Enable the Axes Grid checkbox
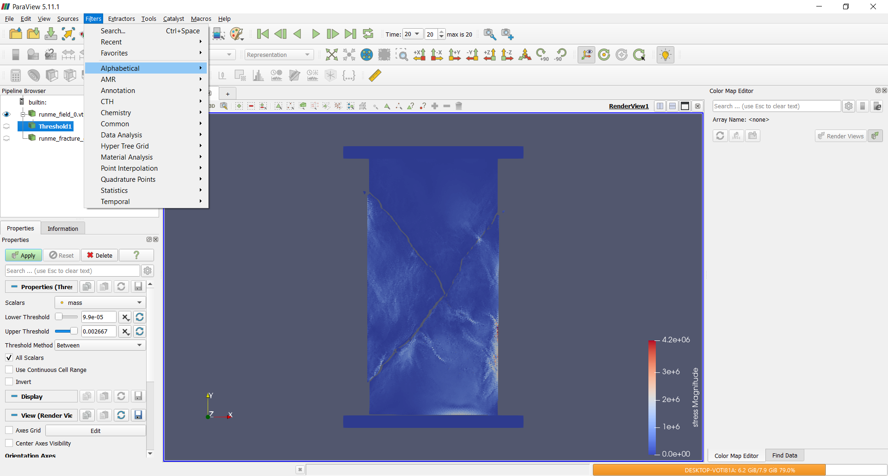Screen dimensions: 888x476 pyautogui.click(x=9, y=430)
